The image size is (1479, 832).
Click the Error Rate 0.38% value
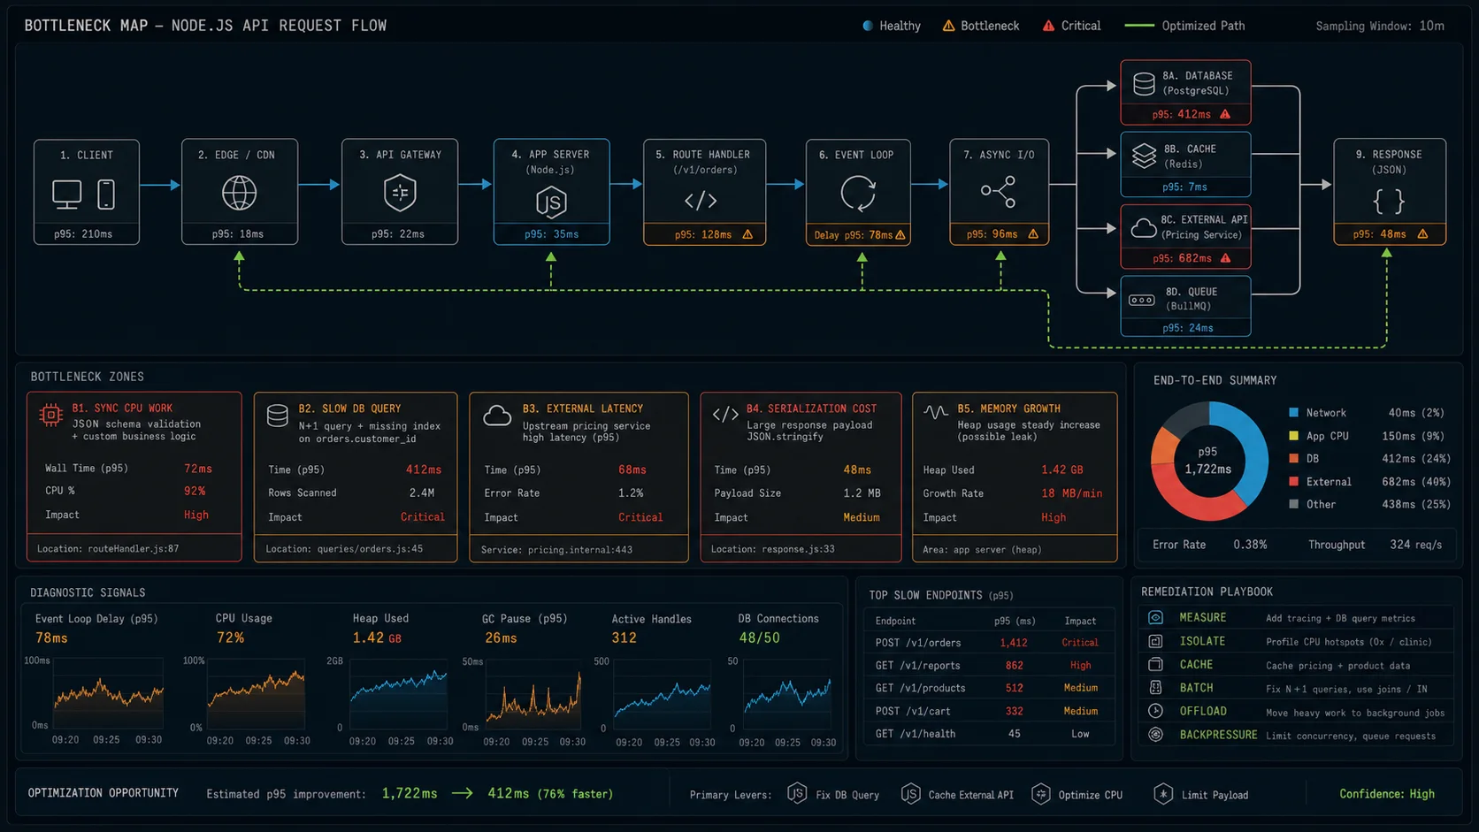[1250, 545]
